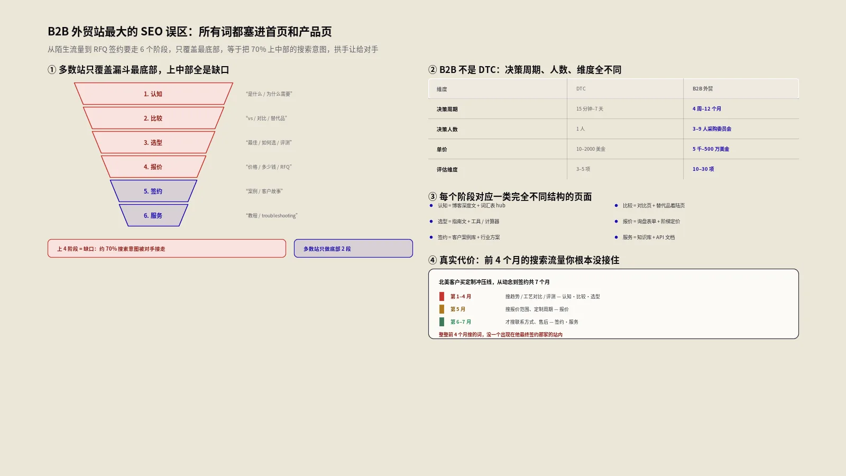Click heading ④ 真实代价
The height and width of the screenshot is (476, 846).
[x=524, y=260]
